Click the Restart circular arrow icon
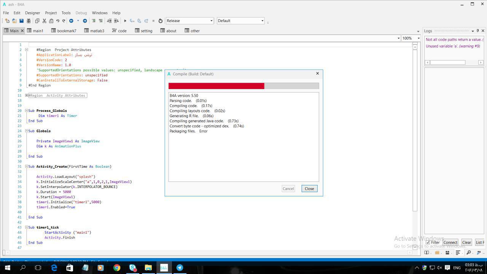 pyautogui.click(x=160, y=21)
